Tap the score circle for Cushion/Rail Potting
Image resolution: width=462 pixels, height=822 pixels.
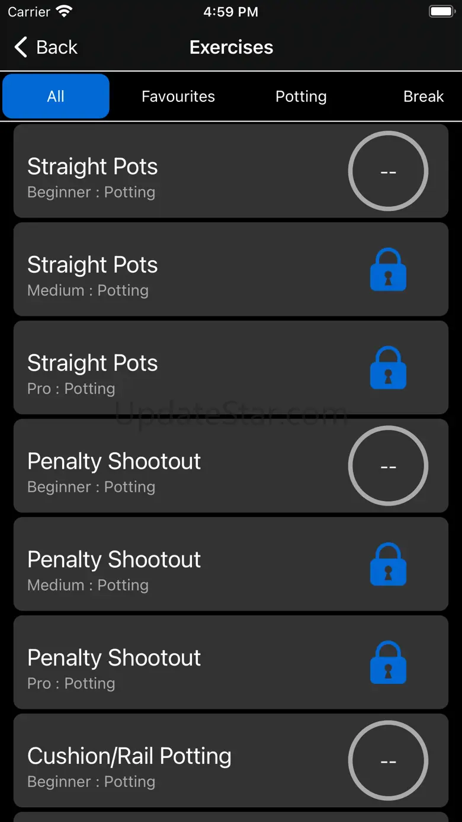tap(388, 760)
